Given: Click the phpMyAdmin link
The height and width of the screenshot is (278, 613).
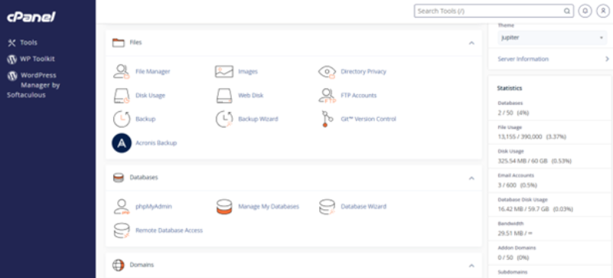Looking at the screenshot, I should (154, 207).
